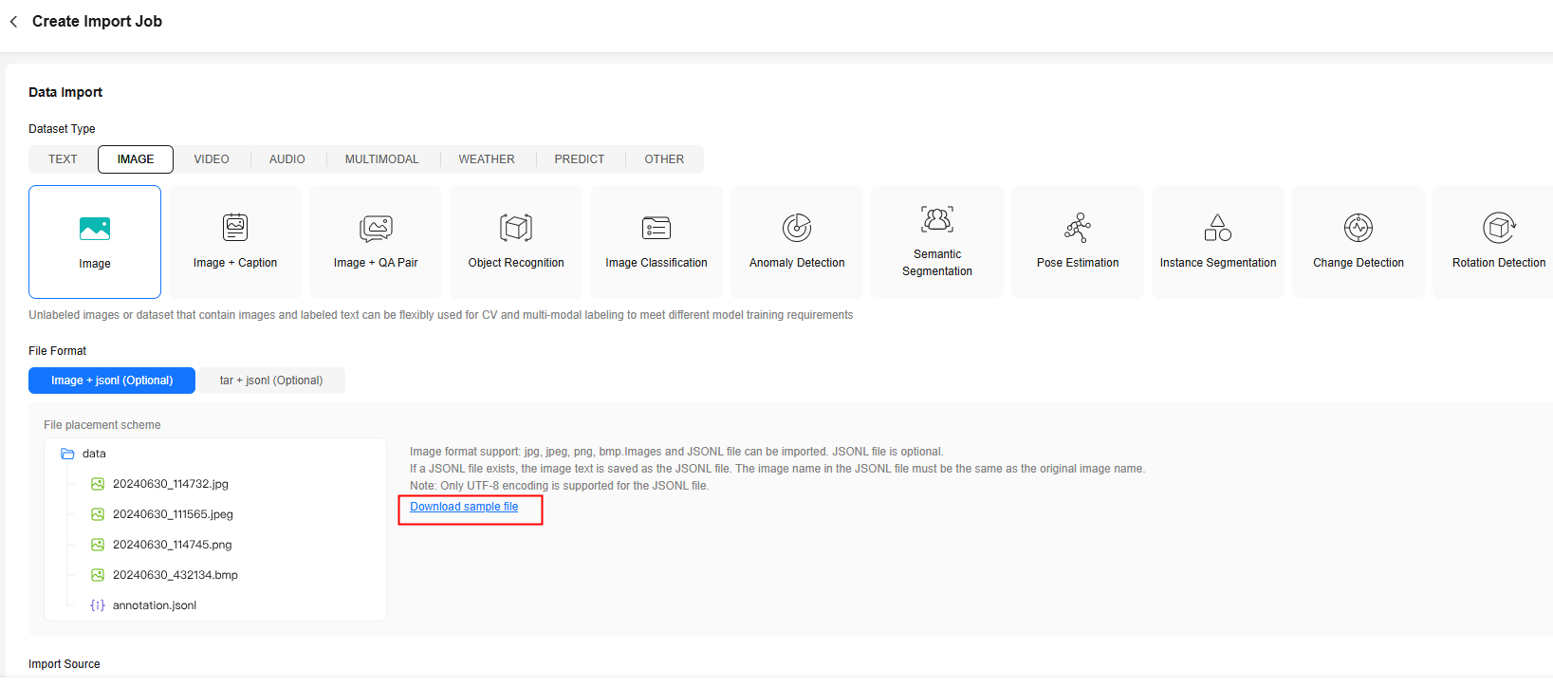Click the image icon beside 20240630_432134.bmp
Screen dimensions: 1553x687
point(98,575)
